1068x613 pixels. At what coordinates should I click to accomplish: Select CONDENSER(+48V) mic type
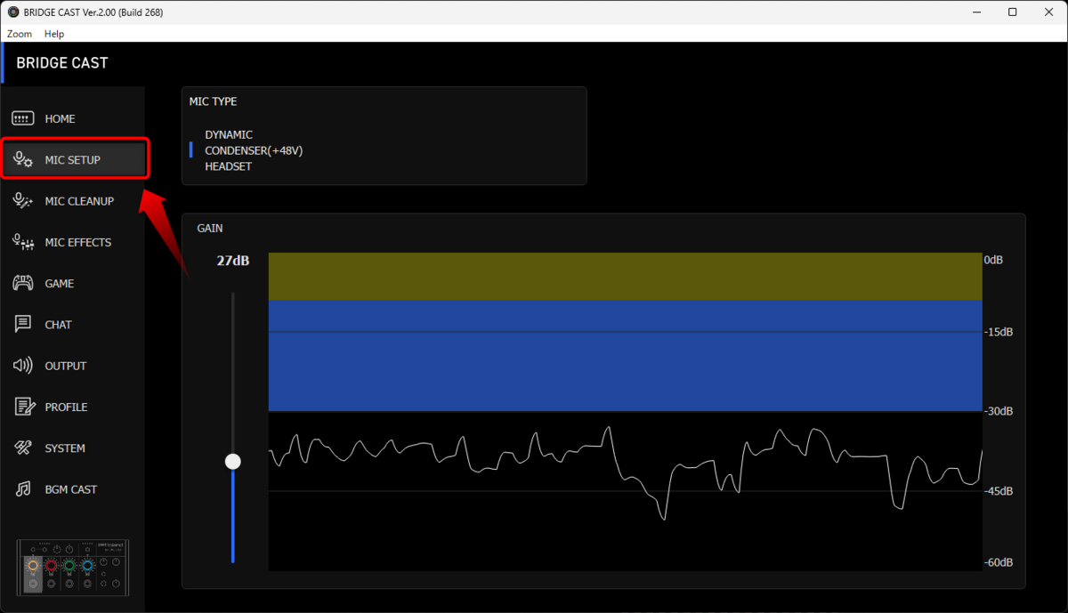point(254,150)
